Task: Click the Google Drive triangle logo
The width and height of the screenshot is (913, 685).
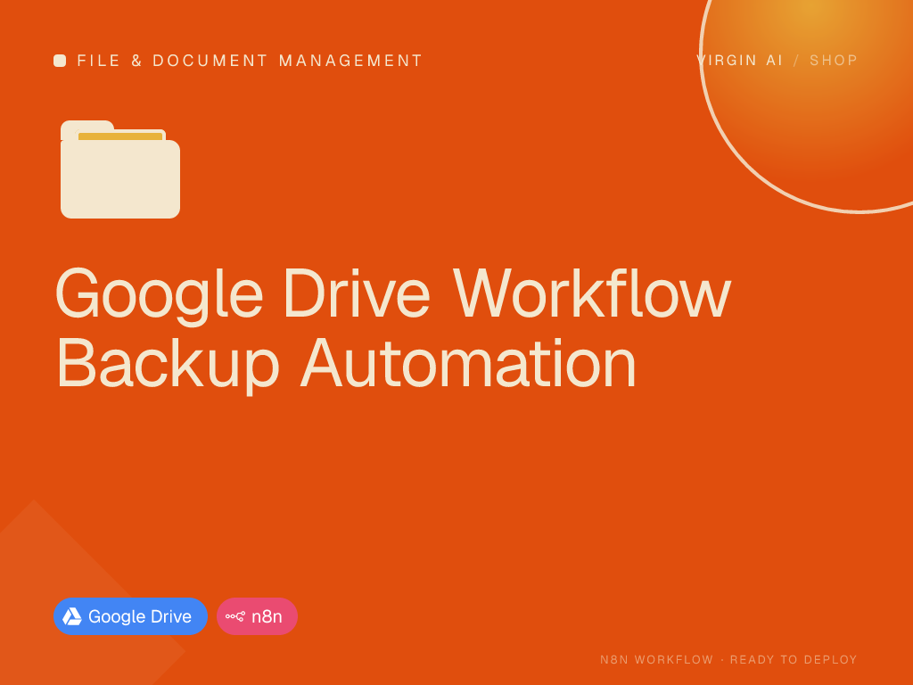Action: coord(72,616)
